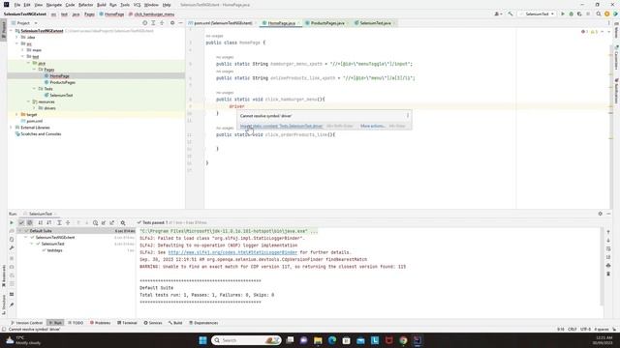Open the slf4j.org URL in console output
This screenshot has width=620, height=348.
pos(232,252)
